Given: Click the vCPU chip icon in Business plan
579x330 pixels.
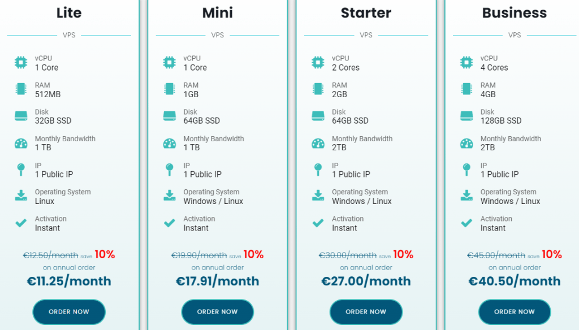Looking at the screenshot, I should 466,62.
